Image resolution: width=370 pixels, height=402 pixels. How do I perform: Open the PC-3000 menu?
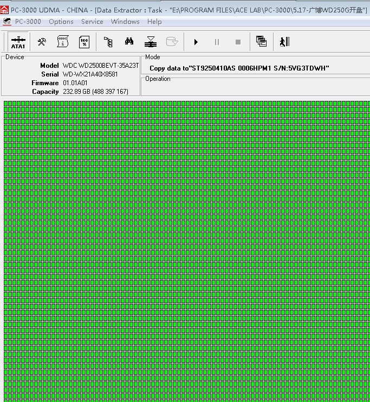coord(28,22)
